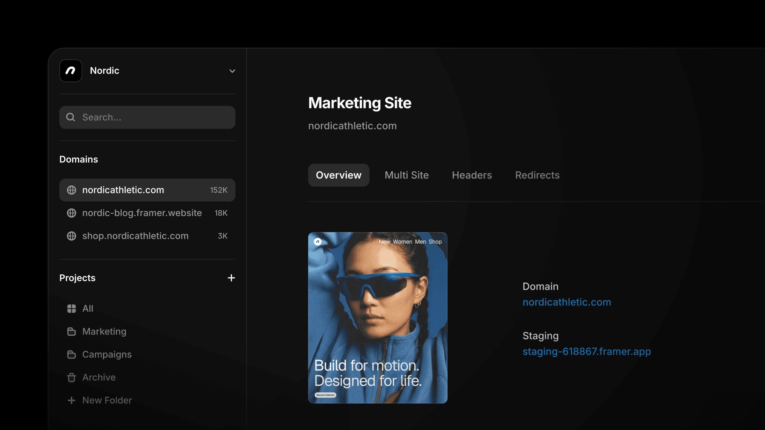Open the Nordic workspace switcher chevron
Viewport: 765px width, 430px height.
click(x=232, y=71)
